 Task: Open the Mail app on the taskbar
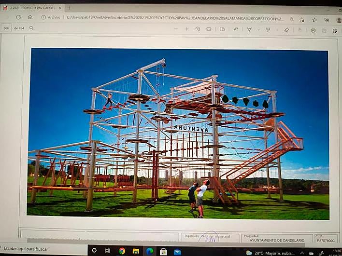177,252
